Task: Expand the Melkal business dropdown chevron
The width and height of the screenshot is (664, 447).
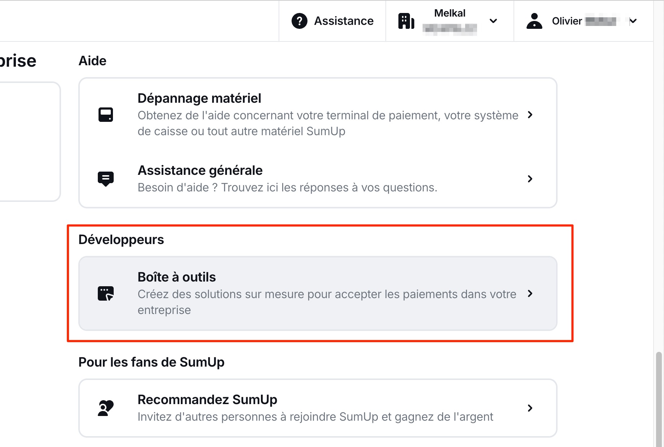Action: 493,21
